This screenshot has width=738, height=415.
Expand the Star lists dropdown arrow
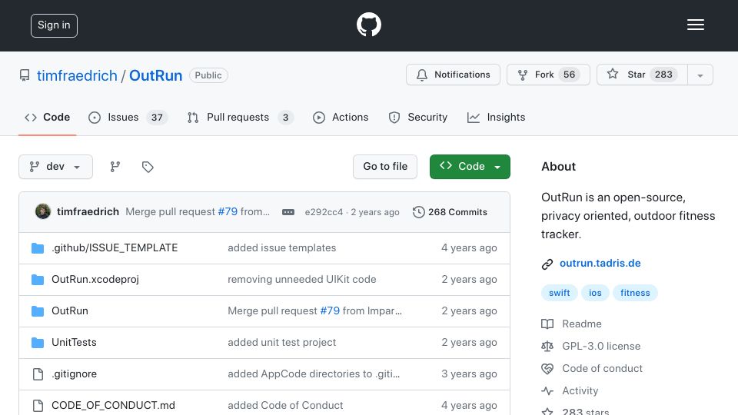(x=700, y=75)
